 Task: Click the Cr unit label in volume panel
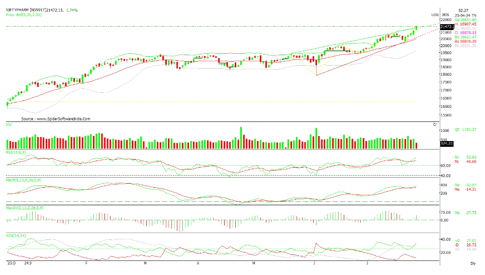pyautogui.click(x=435, y=123)
